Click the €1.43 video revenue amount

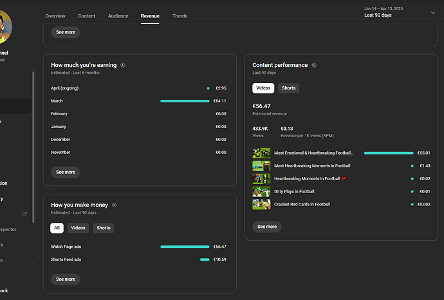pos(425,166)
